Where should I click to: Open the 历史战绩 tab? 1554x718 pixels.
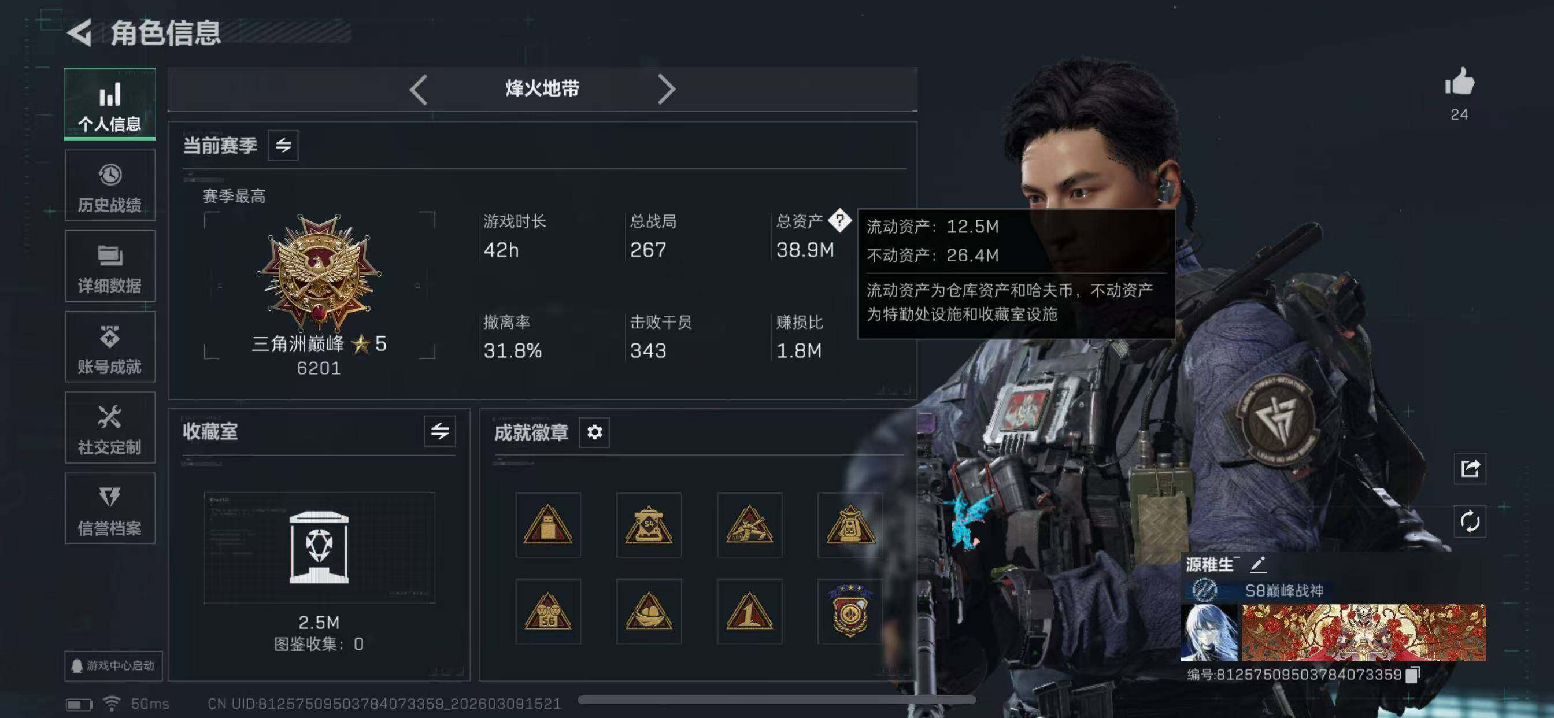(x=110, y=186)
